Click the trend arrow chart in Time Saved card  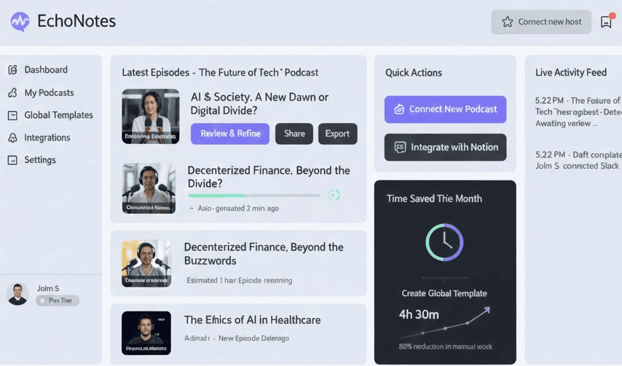[446, 322]
